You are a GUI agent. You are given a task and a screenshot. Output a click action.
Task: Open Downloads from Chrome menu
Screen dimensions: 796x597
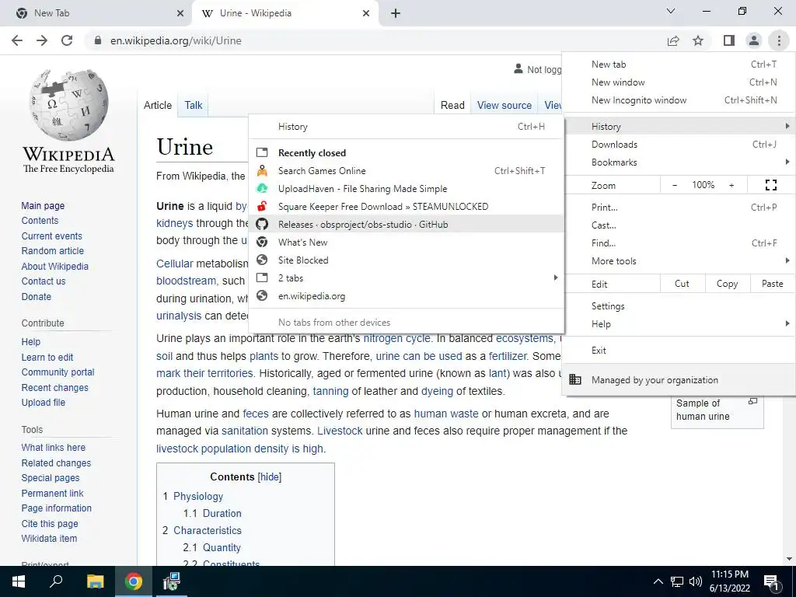pyautogui.click(x=679, y=145)
